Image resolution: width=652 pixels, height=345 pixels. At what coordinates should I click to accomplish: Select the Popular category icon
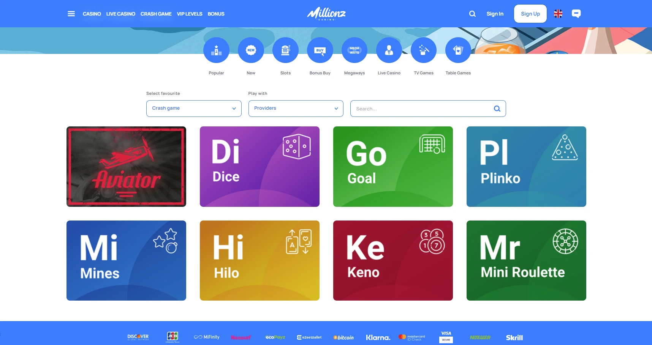[x=216, y=50]
